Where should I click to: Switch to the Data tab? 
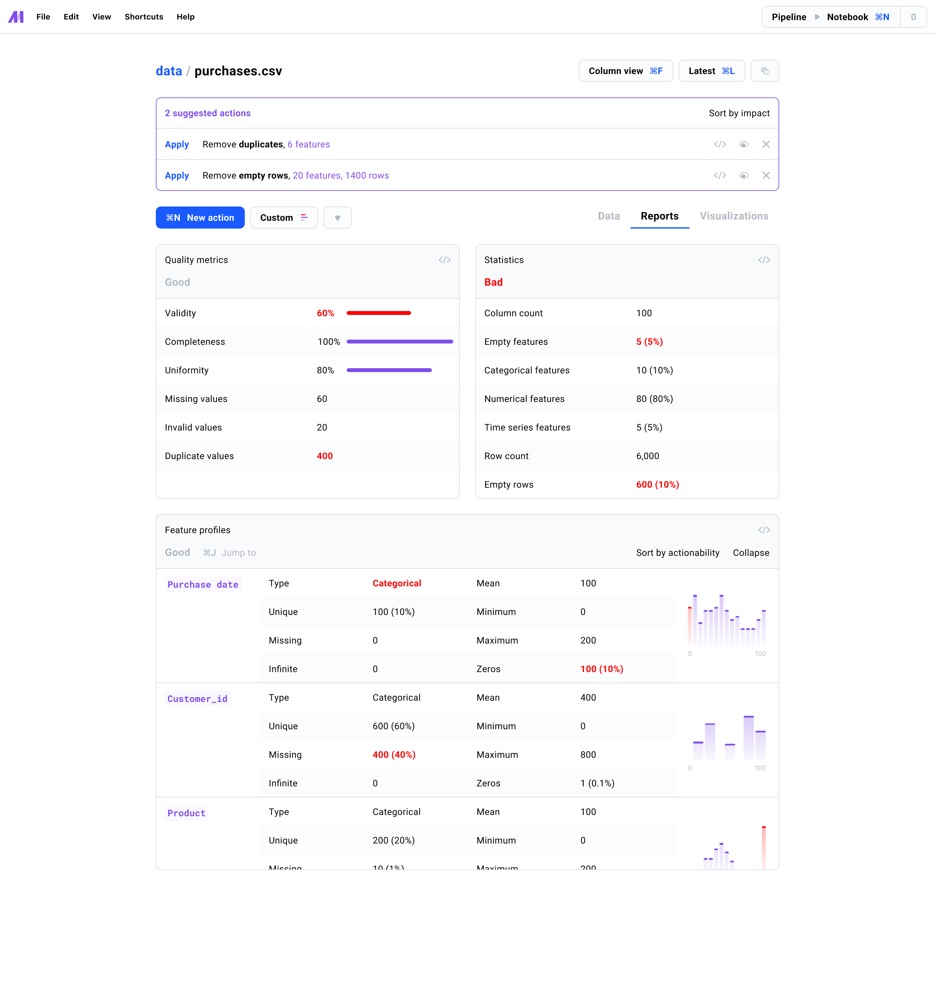(x=609, y=216)
